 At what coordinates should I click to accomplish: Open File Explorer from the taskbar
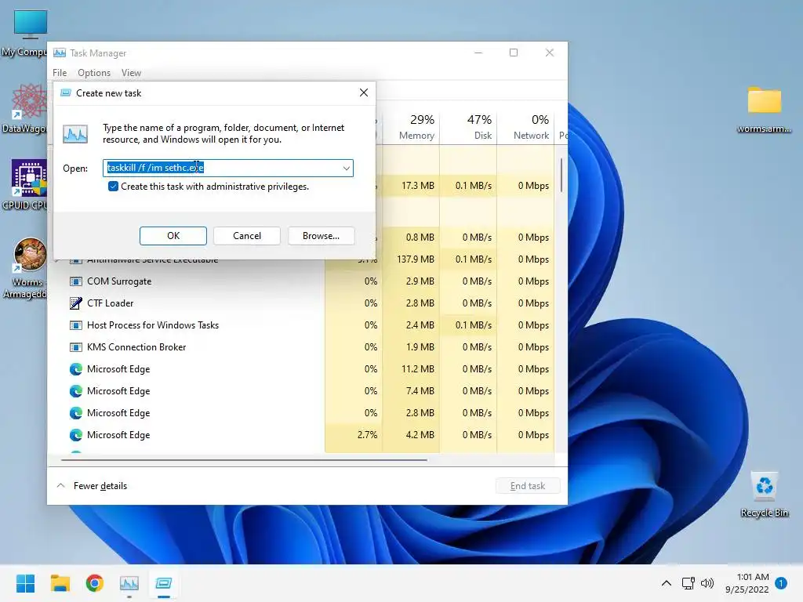[x=60, y=583]
